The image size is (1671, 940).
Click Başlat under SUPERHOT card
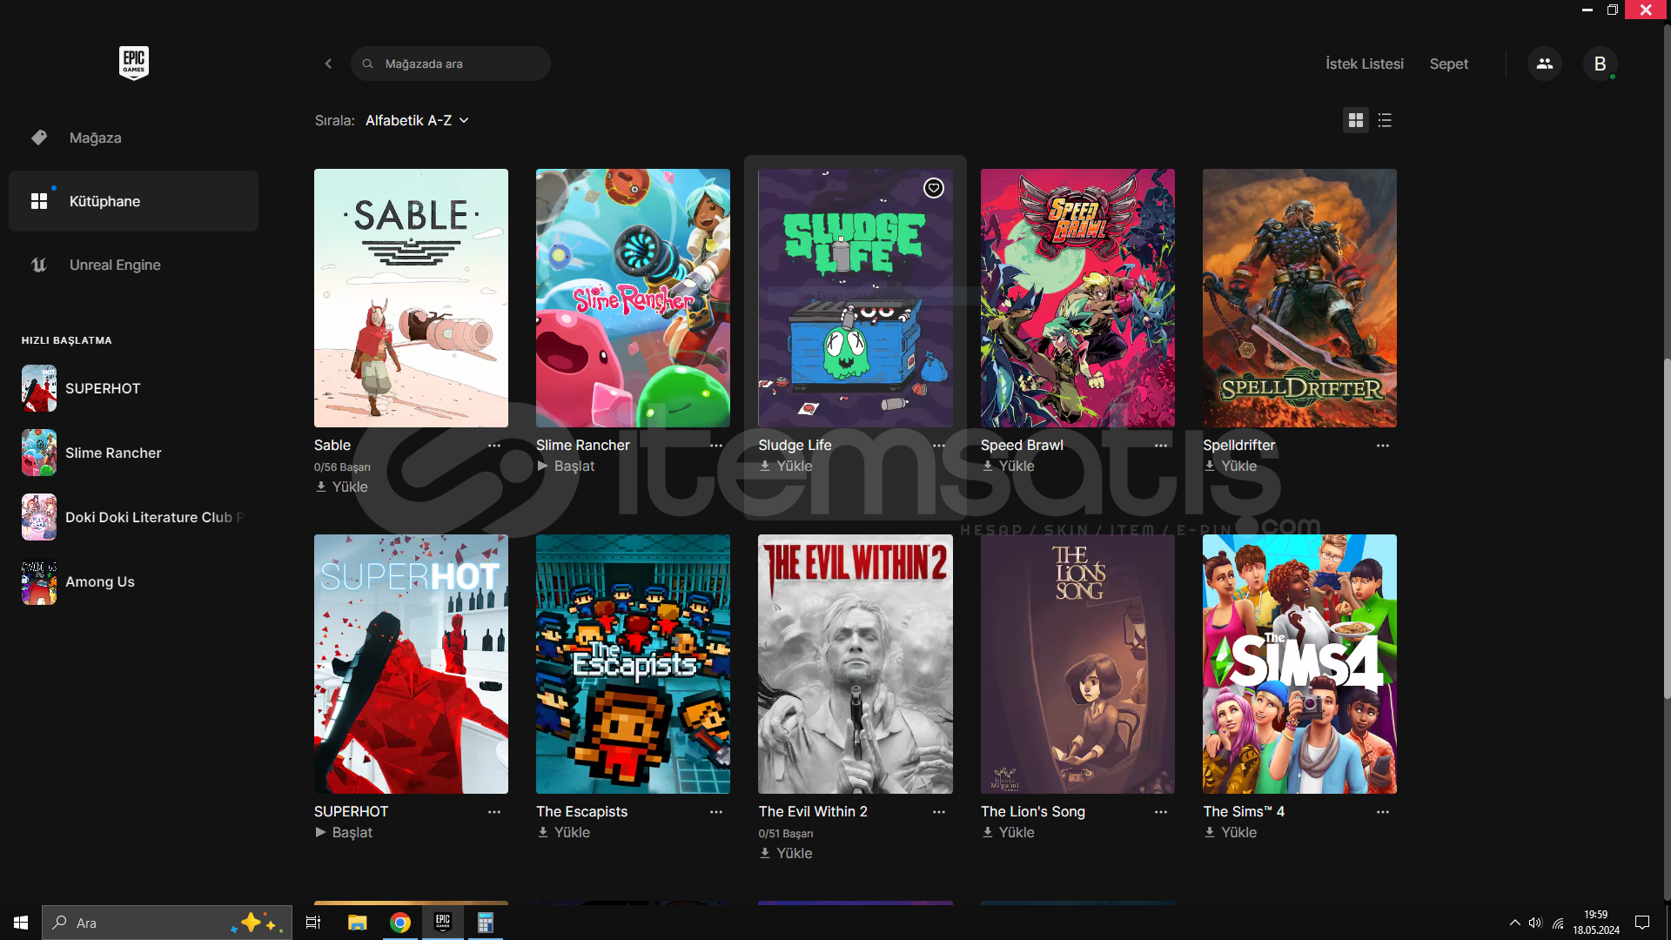coord(344,833)
